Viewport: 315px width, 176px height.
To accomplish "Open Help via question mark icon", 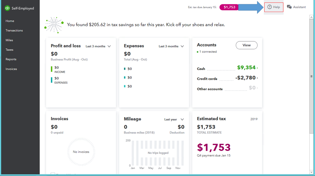I will click(269, 7).
